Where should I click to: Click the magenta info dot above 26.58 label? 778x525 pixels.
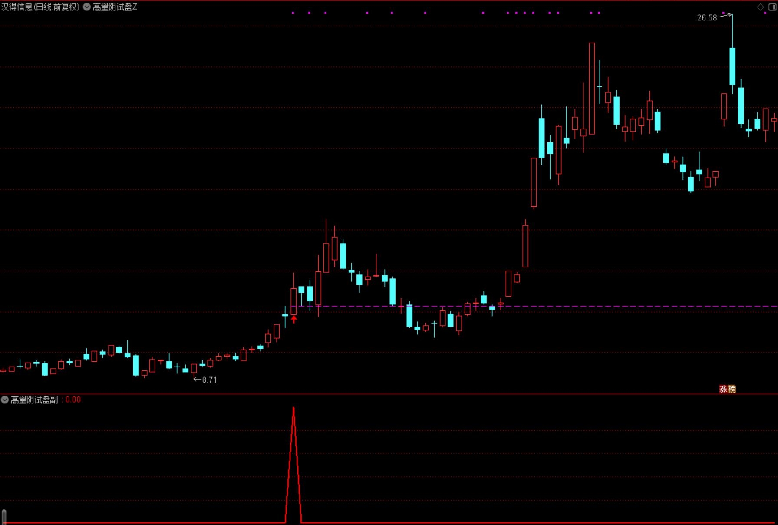(723, 13)
